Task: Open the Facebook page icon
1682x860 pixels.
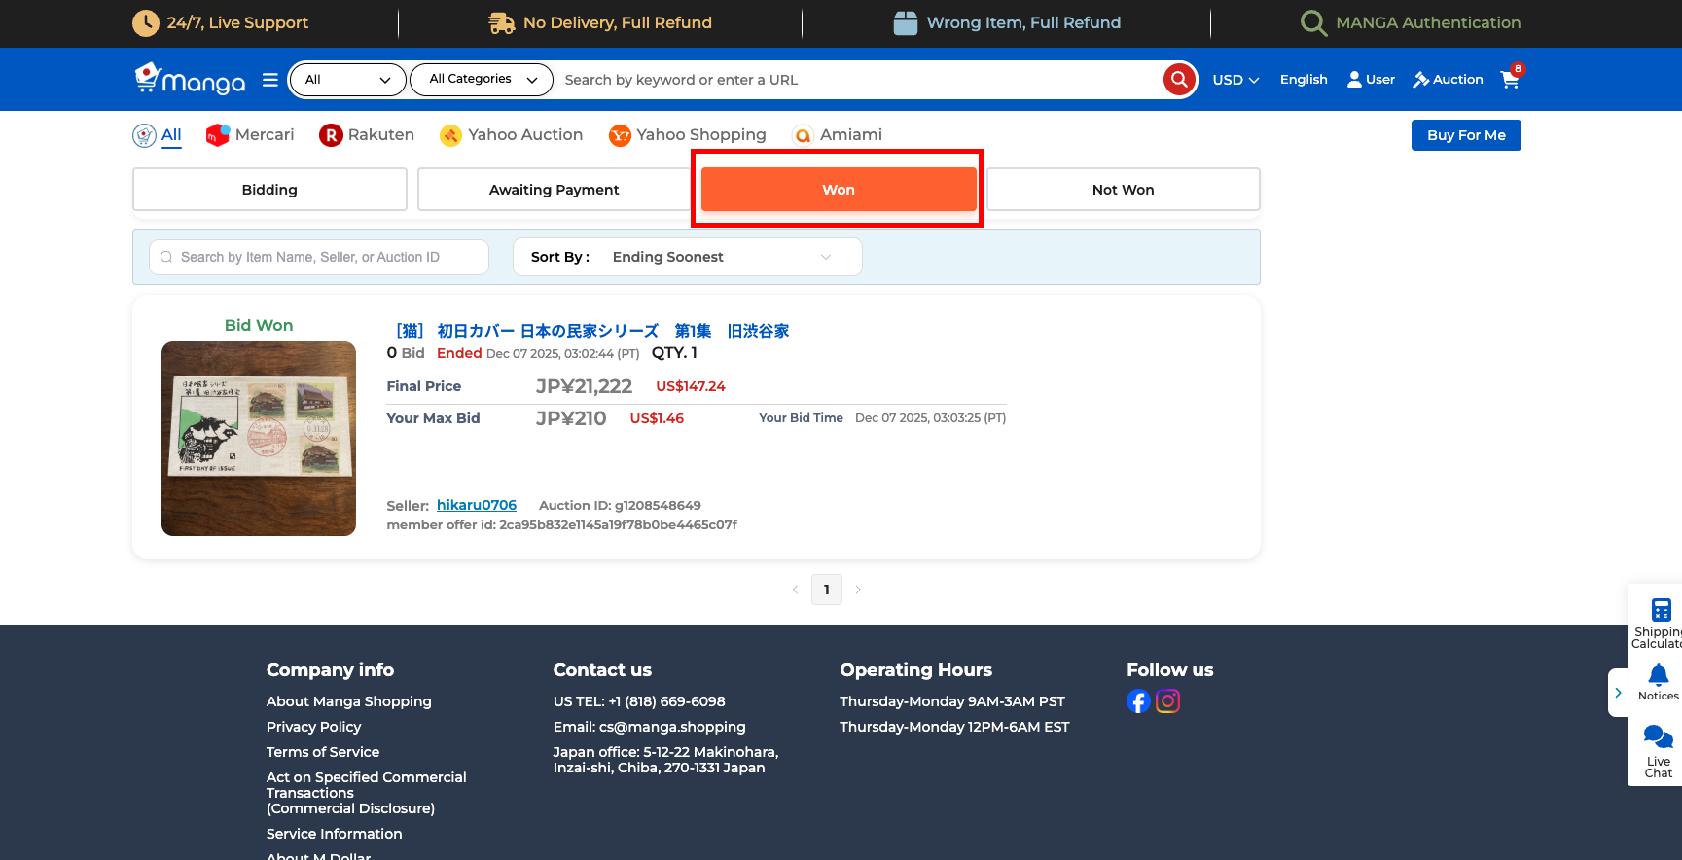Action: tap(1138, 701)
